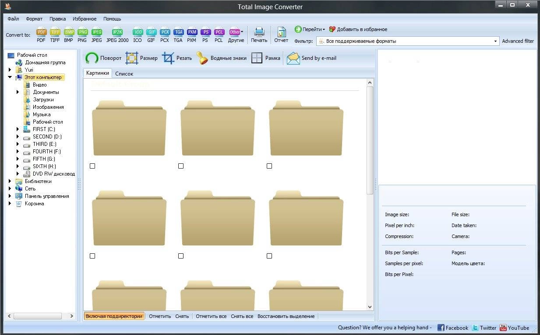Expand the Yuri tree node
Viewport: 540px width, 335px height.
pos(10,70)
